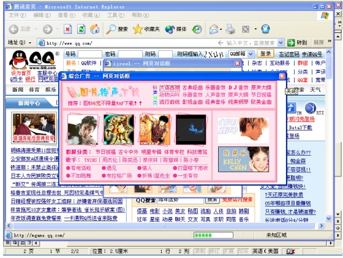Expand the Back button history arrow
The height and width of the screenshot is (258, 343).
(x=36, y=29)
